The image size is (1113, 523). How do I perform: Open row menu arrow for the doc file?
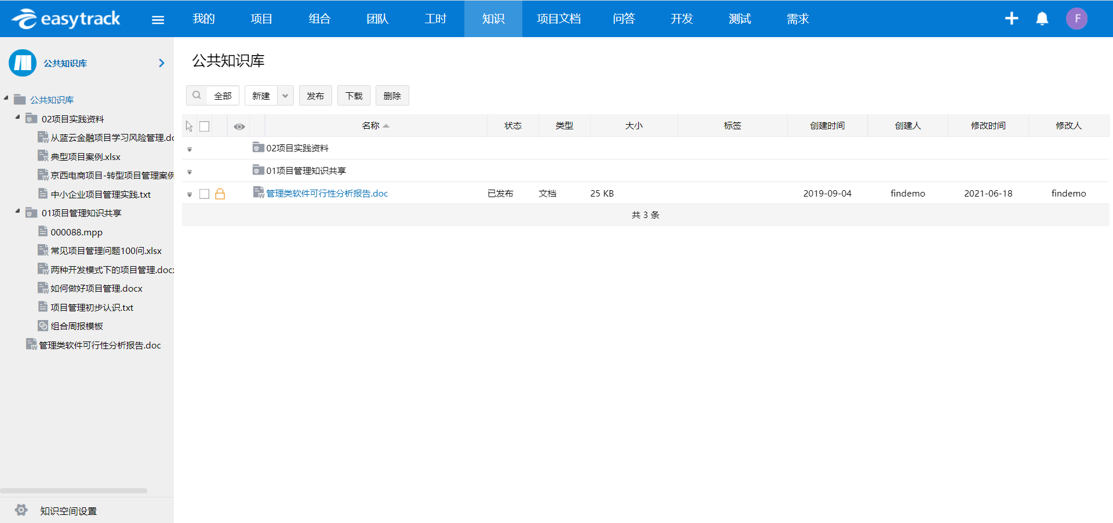190,195
